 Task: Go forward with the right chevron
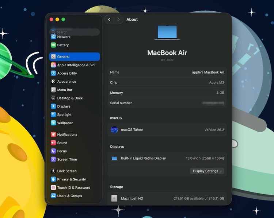coord(118,19)
